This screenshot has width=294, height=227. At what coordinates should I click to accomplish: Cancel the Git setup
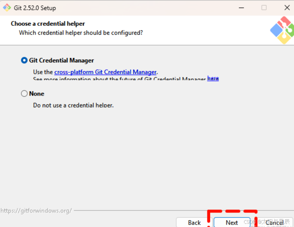(x=275, y=223)
